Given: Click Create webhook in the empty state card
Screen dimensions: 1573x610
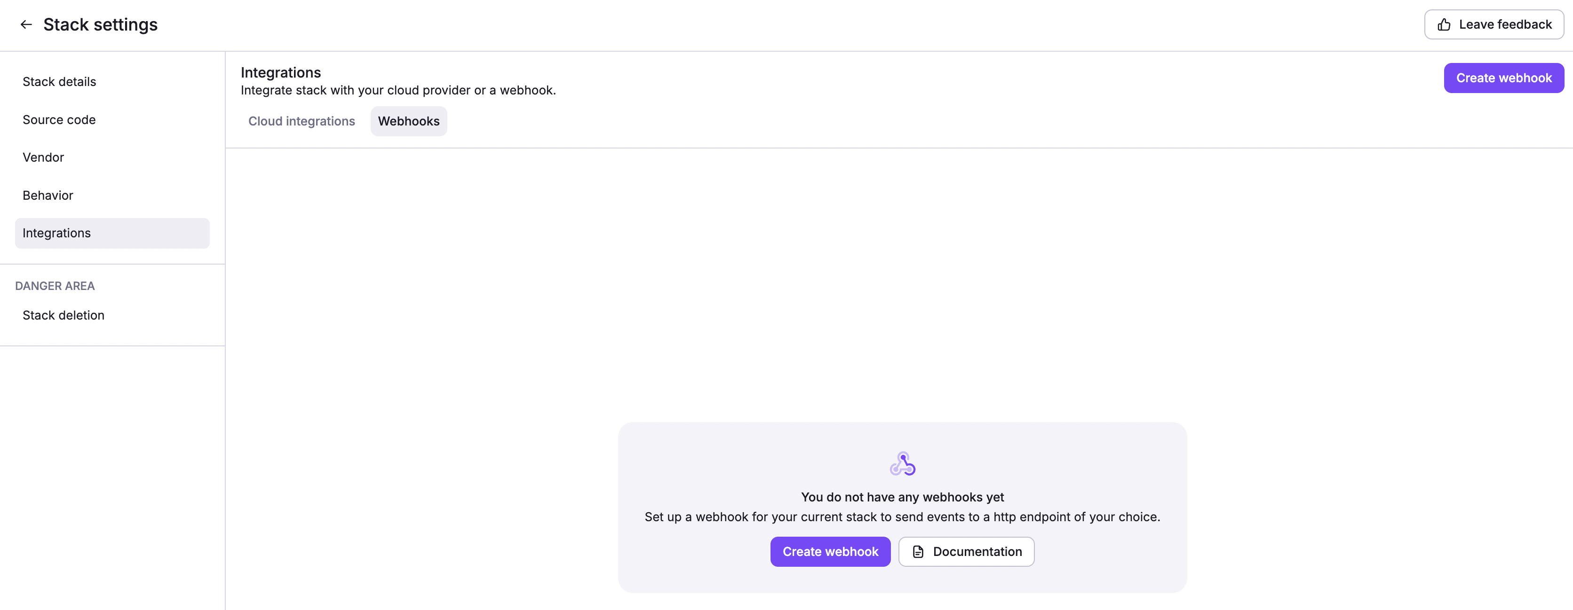Looking at the screenshot, I should click(830, 551).
